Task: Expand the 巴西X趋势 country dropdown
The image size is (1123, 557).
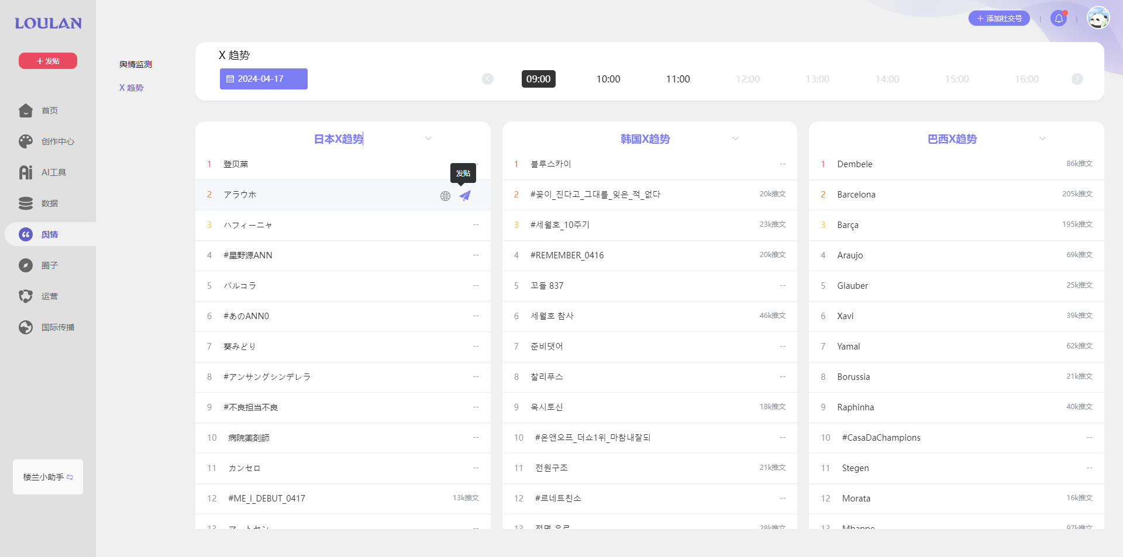Action: coord(1042,139)
